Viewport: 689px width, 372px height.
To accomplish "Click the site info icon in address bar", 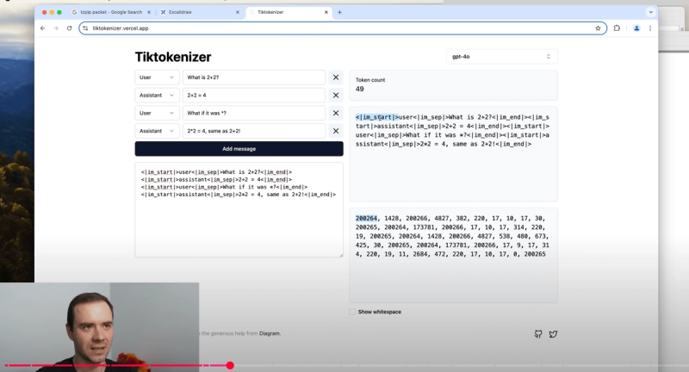I will tap(85, 28).
